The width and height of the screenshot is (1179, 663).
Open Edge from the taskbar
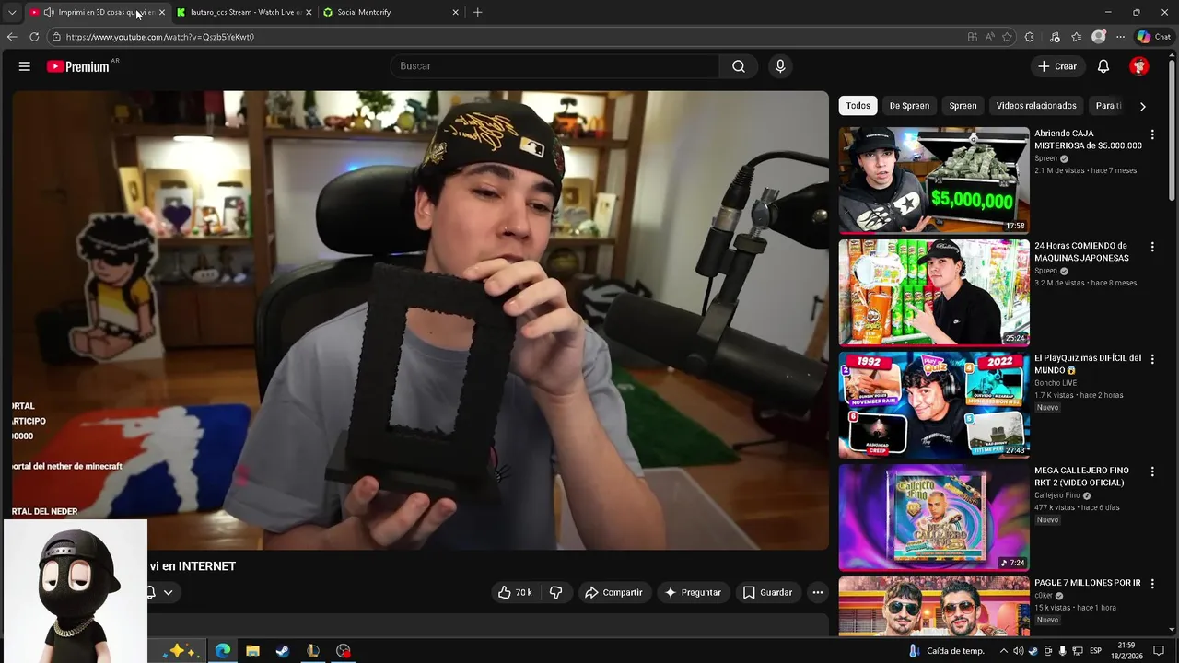point(223,651)
